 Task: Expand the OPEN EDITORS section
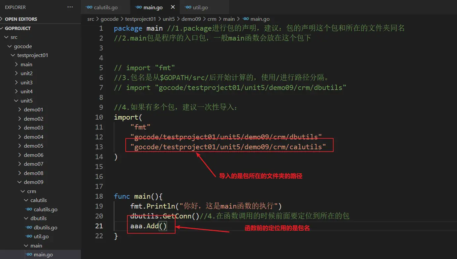(x=21, y=19)
